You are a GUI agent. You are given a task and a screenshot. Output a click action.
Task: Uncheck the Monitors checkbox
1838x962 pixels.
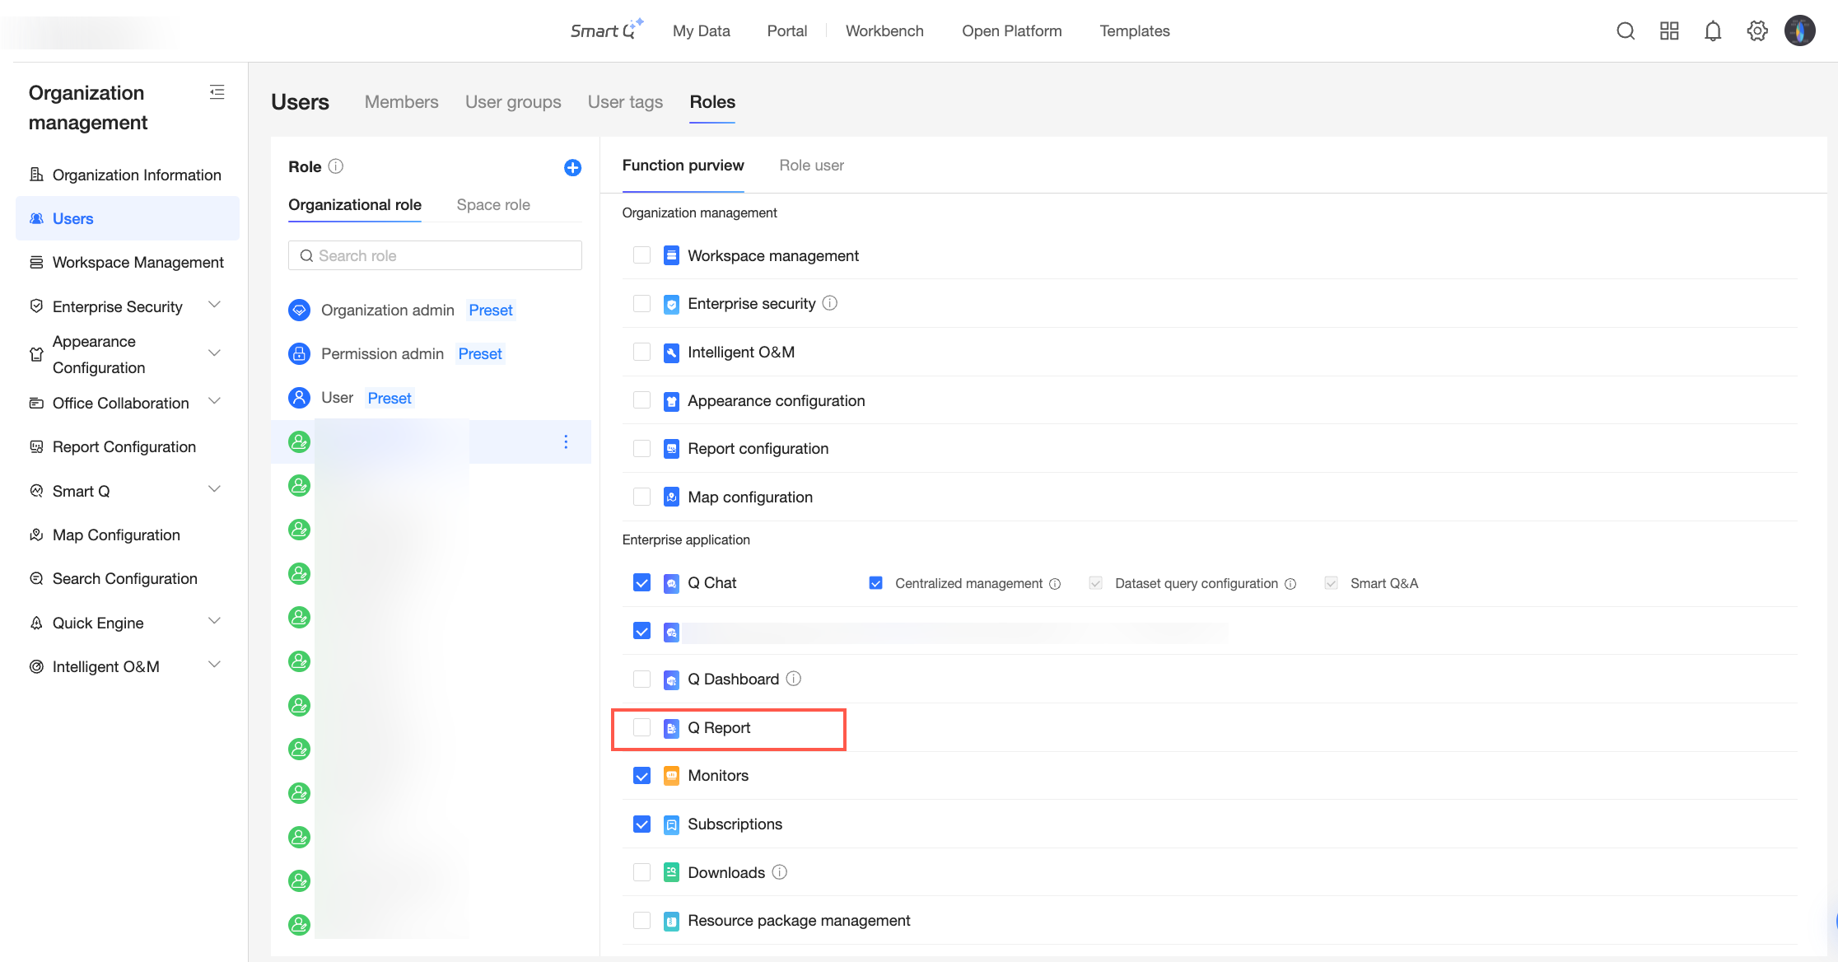641,776
